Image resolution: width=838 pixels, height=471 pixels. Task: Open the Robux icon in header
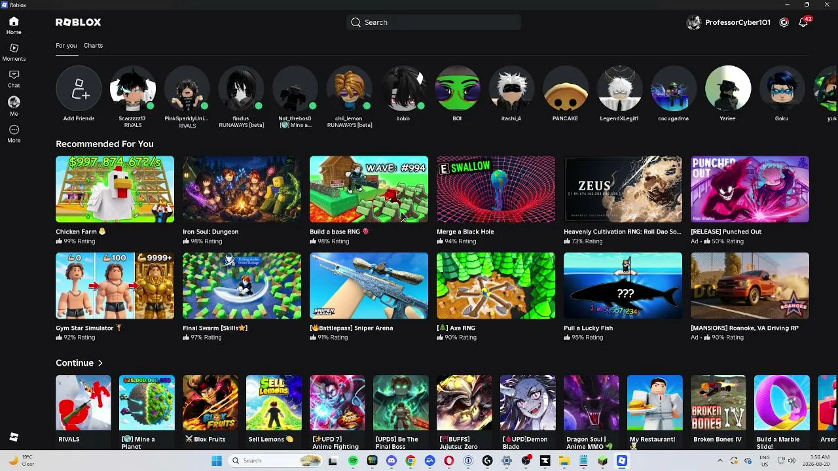coord(784,22)
